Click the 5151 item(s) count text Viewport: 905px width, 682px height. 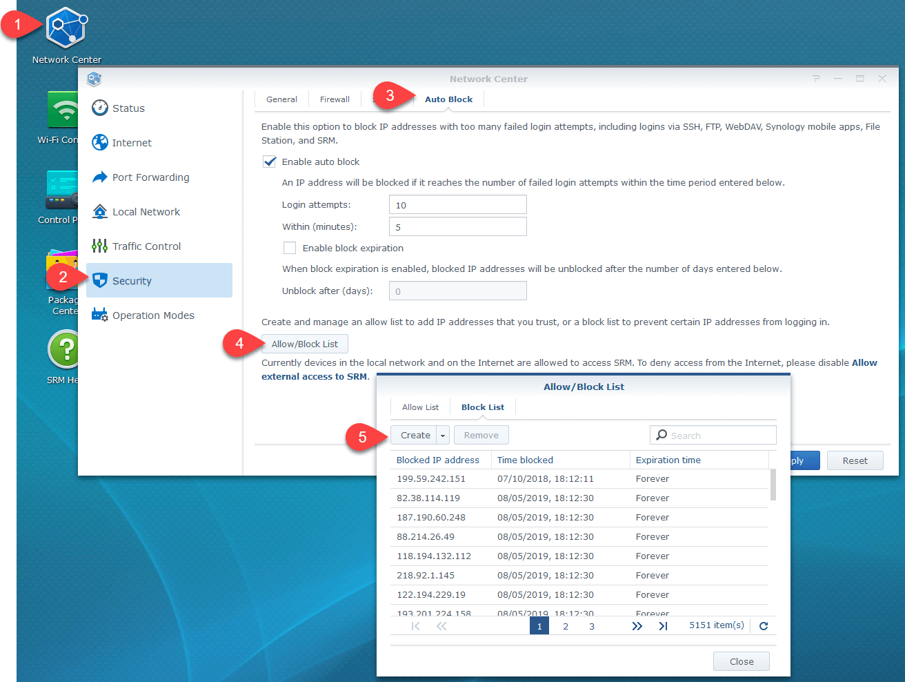point(717,625)
